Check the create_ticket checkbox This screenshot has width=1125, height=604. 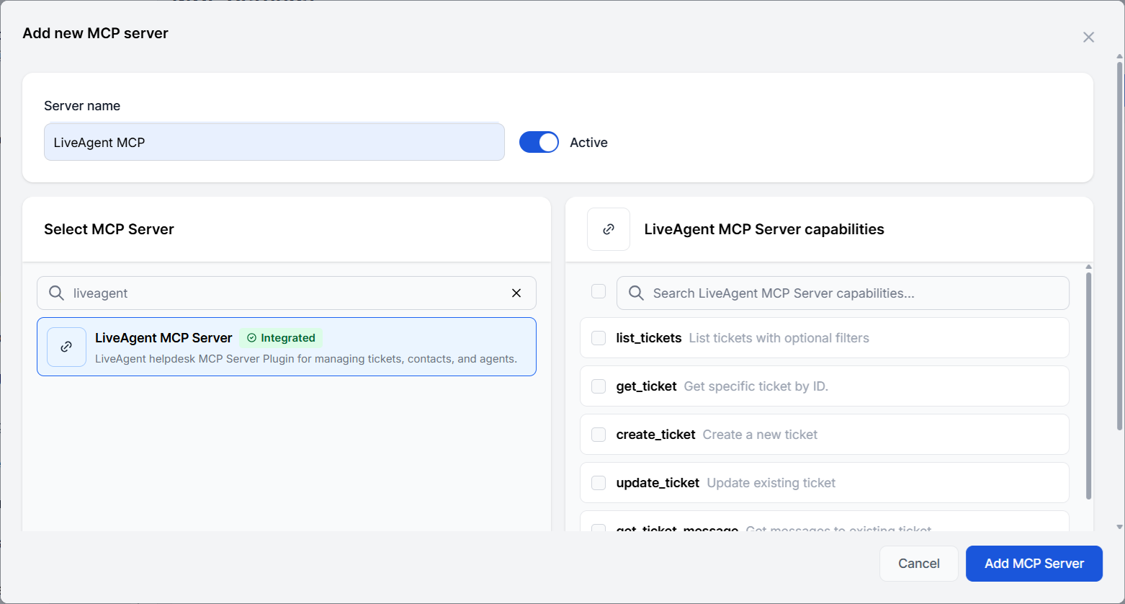[x=598, y=434]
